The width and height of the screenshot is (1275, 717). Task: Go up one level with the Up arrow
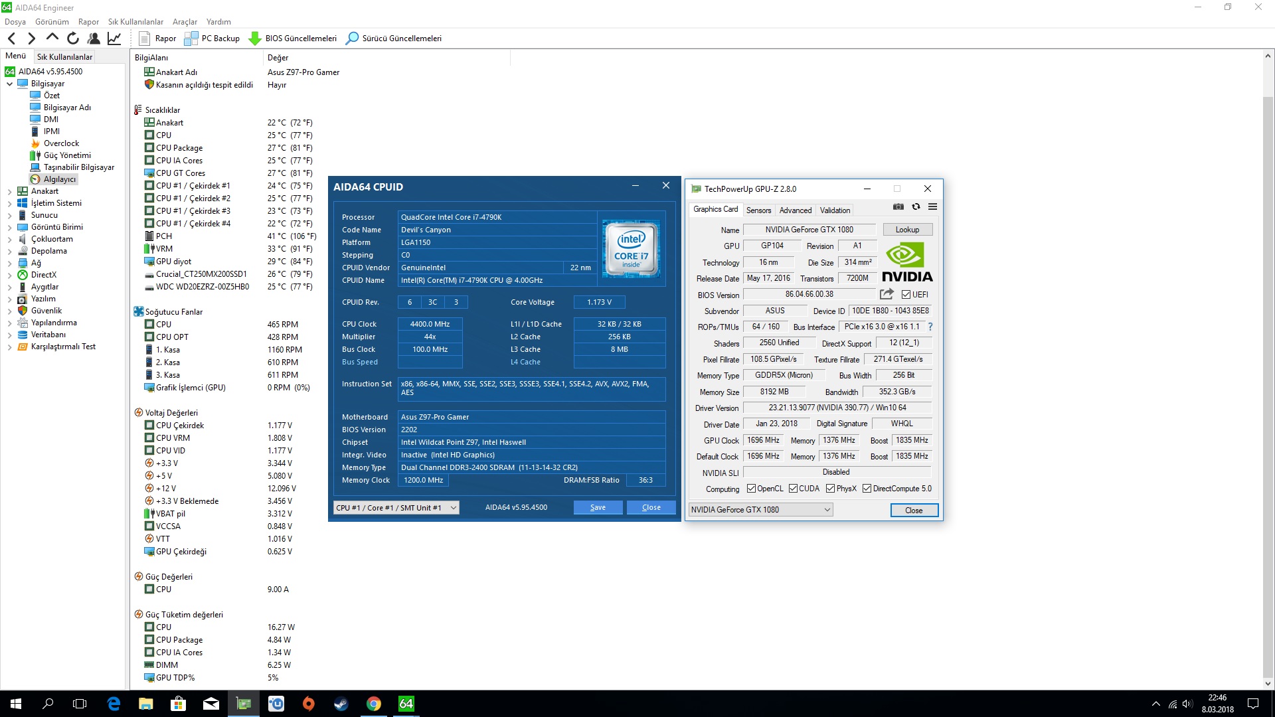click(52, 37)
